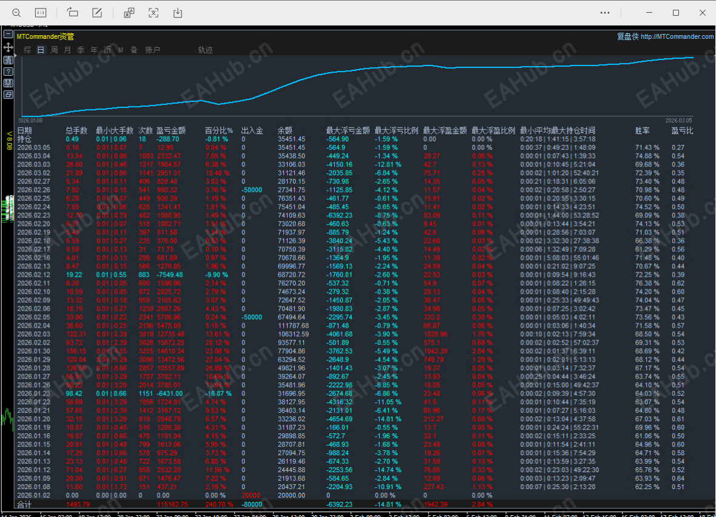This screenshot has width=716, height=517.
Task: Switch to the 年 yearly tab
Action: (x=94, y=50)
